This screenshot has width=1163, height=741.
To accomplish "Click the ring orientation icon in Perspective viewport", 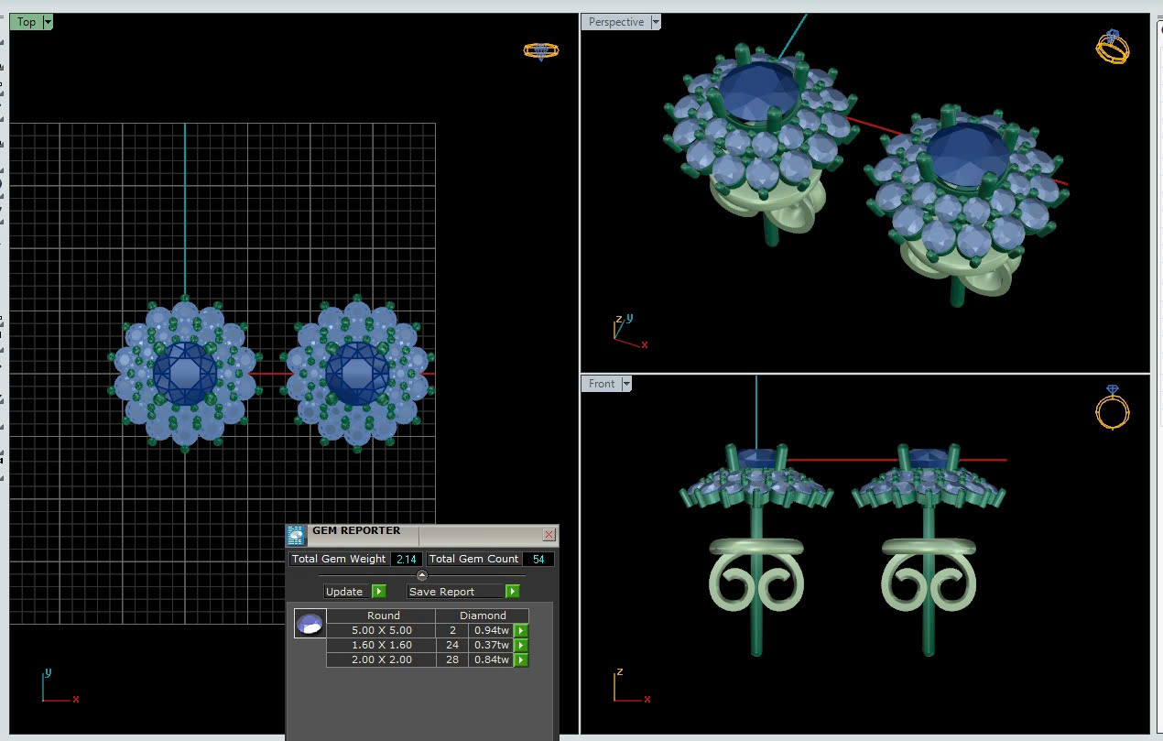I will 1112,47.
